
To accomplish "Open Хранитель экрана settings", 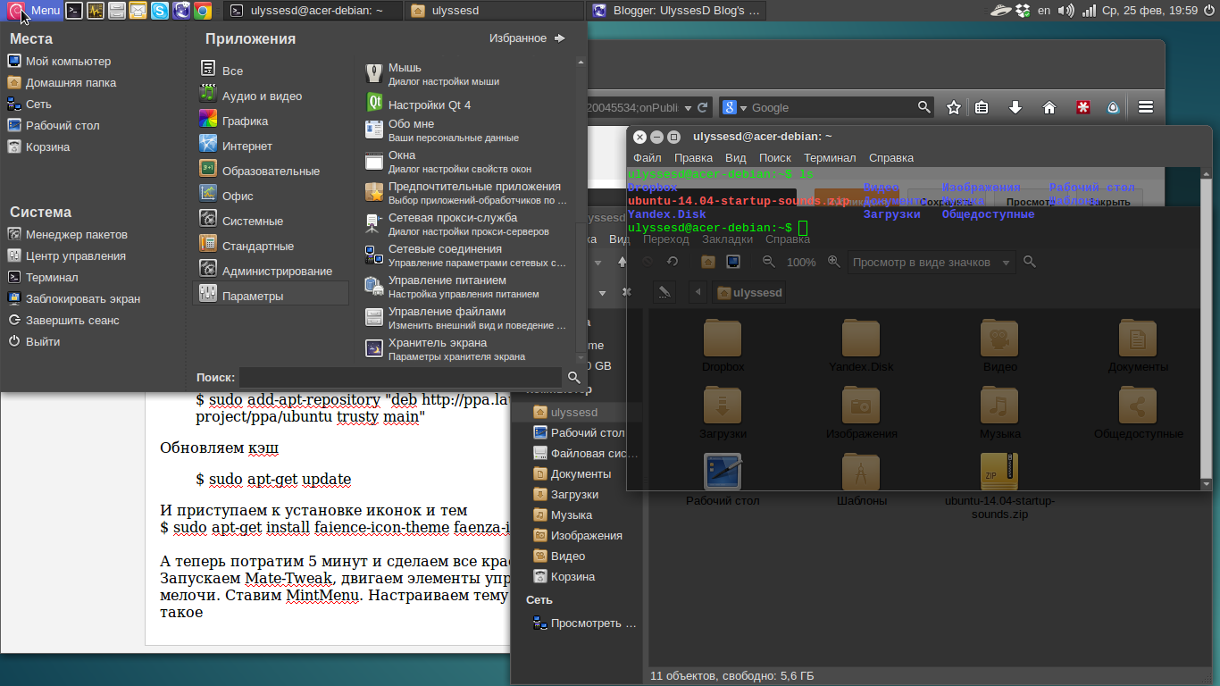I will [x=467, y=349].
